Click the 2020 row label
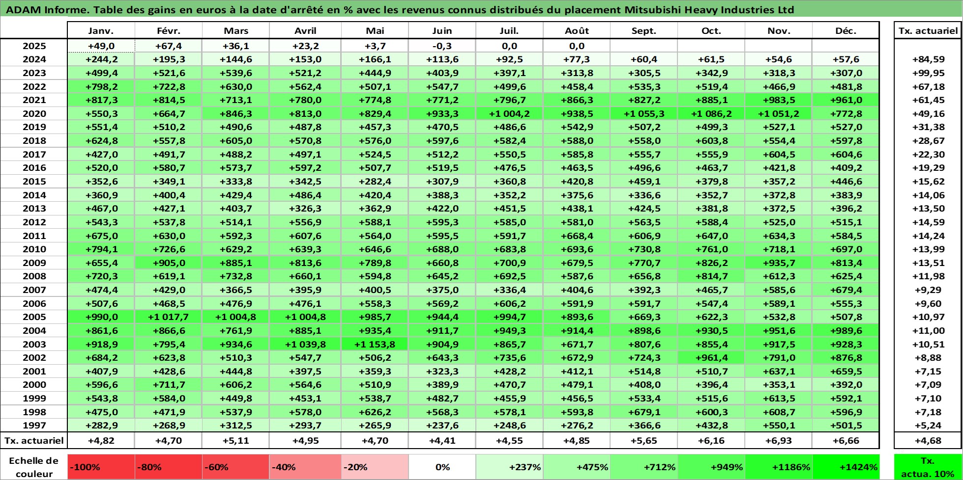This screenshot has height=480, width=963. pos(34,114)
